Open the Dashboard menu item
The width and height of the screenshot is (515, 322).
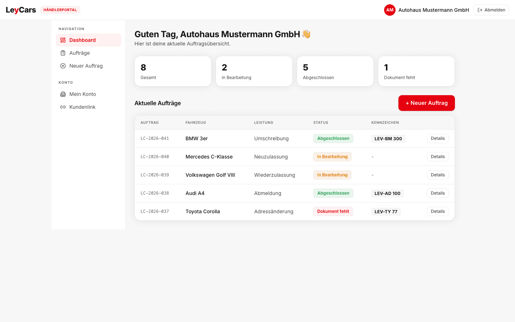click(88, 40)
